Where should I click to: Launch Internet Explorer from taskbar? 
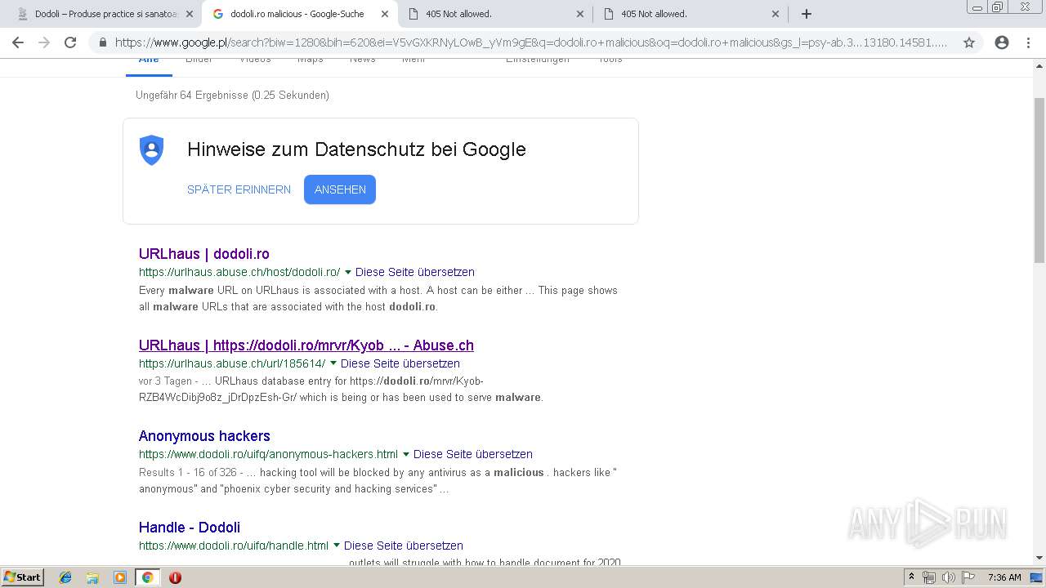[x=65, y=577]
